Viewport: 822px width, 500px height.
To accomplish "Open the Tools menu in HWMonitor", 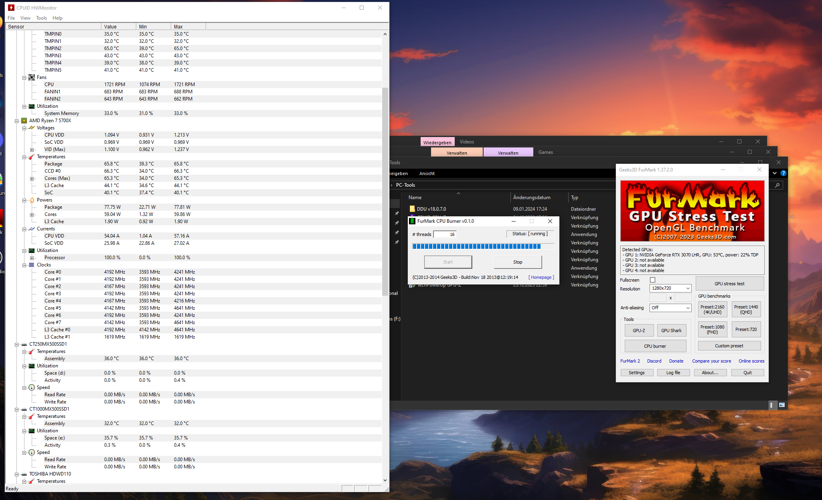I will tap(41, 18).
